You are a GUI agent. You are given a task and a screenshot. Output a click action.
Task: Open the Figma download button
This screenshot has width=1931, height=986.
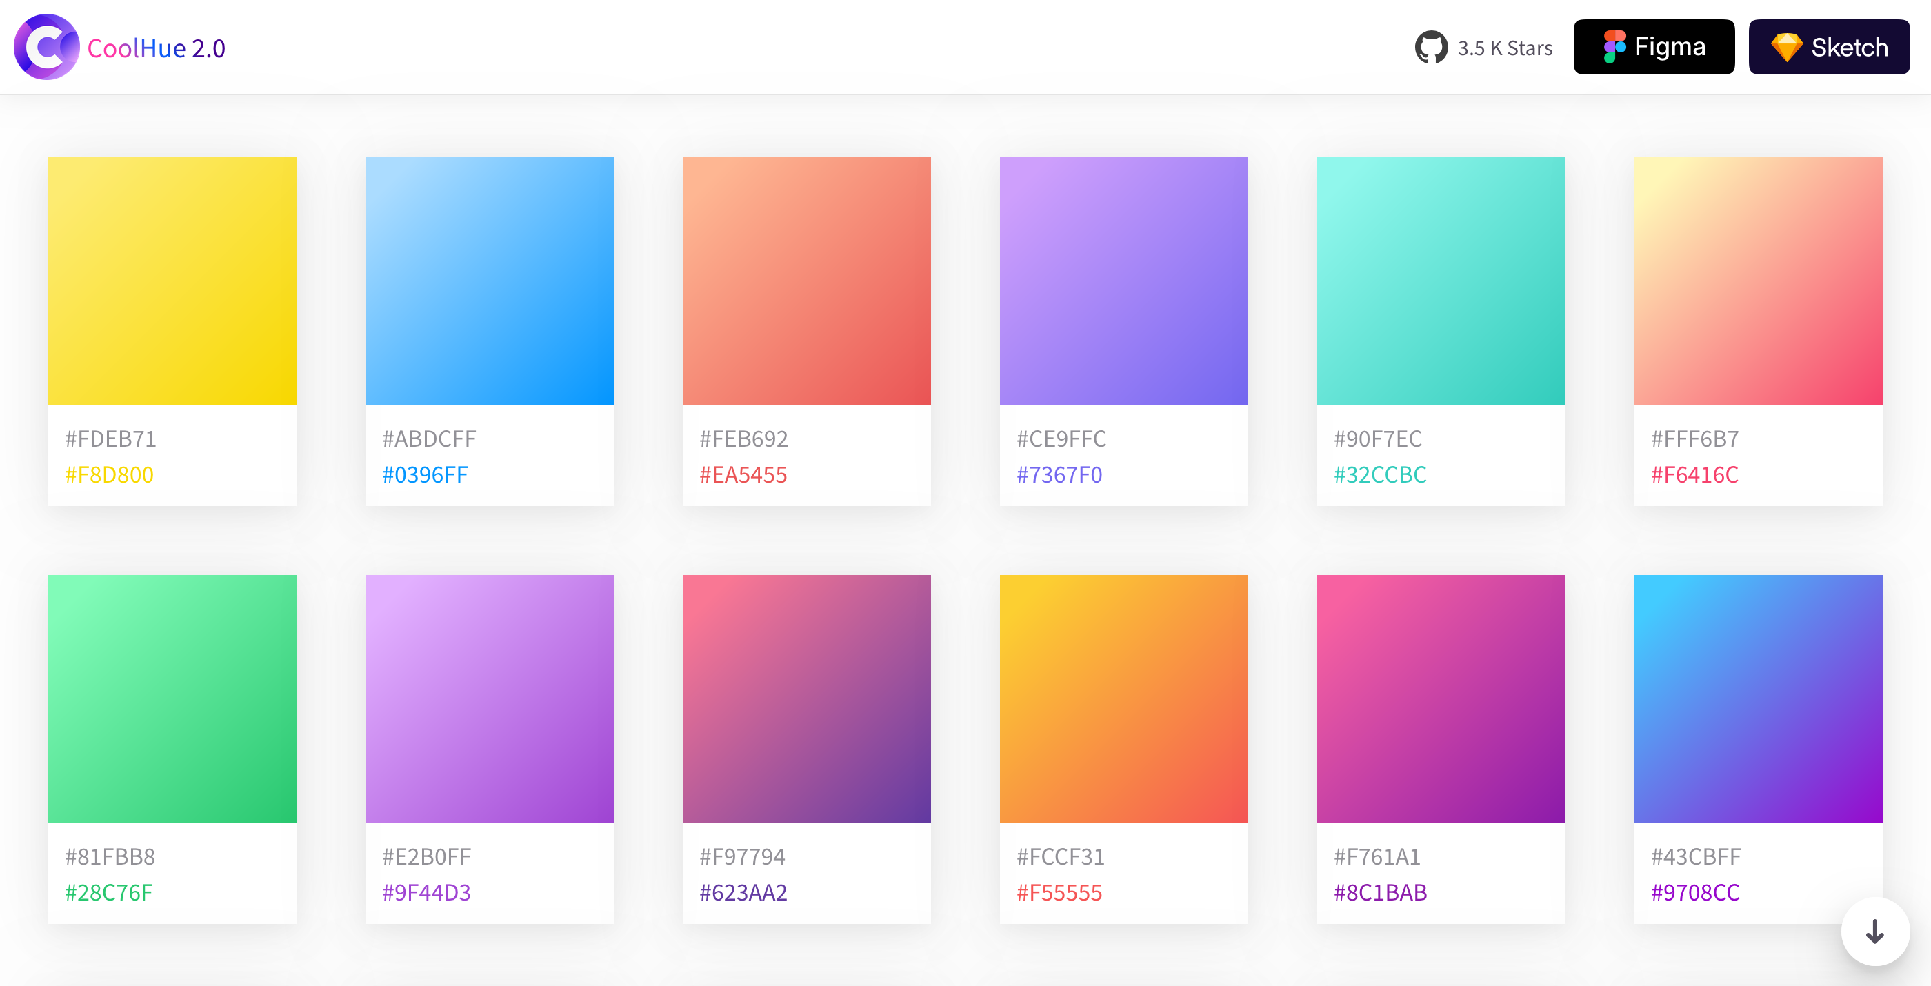coord(1654,47)
